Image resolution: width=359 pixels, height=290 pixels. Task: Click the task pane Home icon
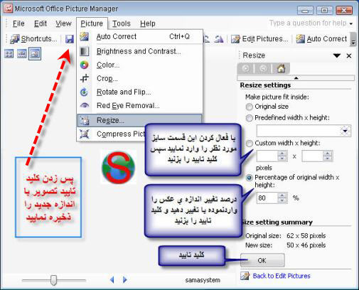[x=281, y=69]
